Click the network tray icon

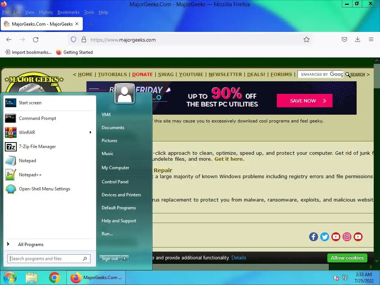click(x=345, y=278)
